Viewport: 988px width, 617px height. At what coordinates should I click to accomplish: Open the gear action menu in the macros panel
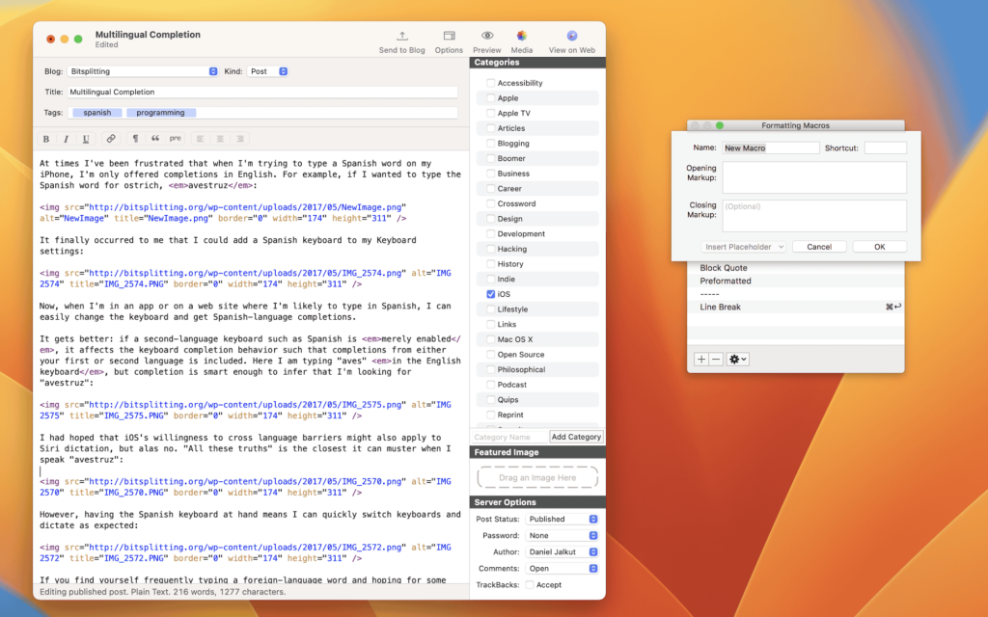pos(735,359)
